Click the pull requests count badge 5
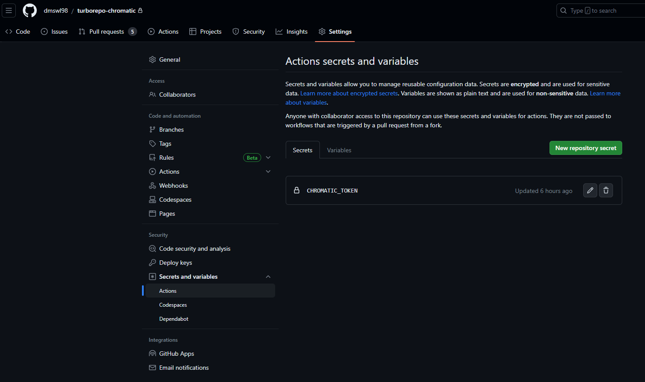This screenshot has height=382, width=645. 132,32
